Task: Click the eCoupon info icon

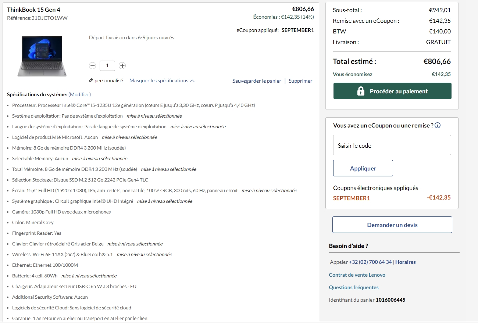Action: click(x=438, y=126)
